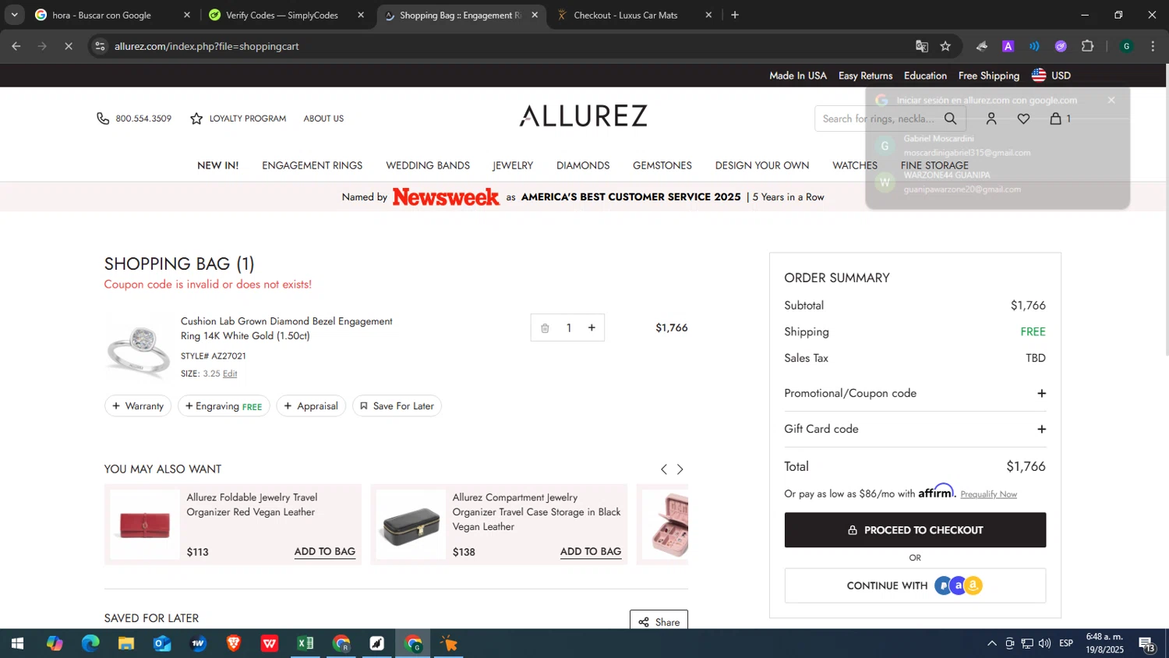Switch to Verify Codes SimplyCodes tab
This screenshot has width=1169, height=658.
(x=287, y=15)
